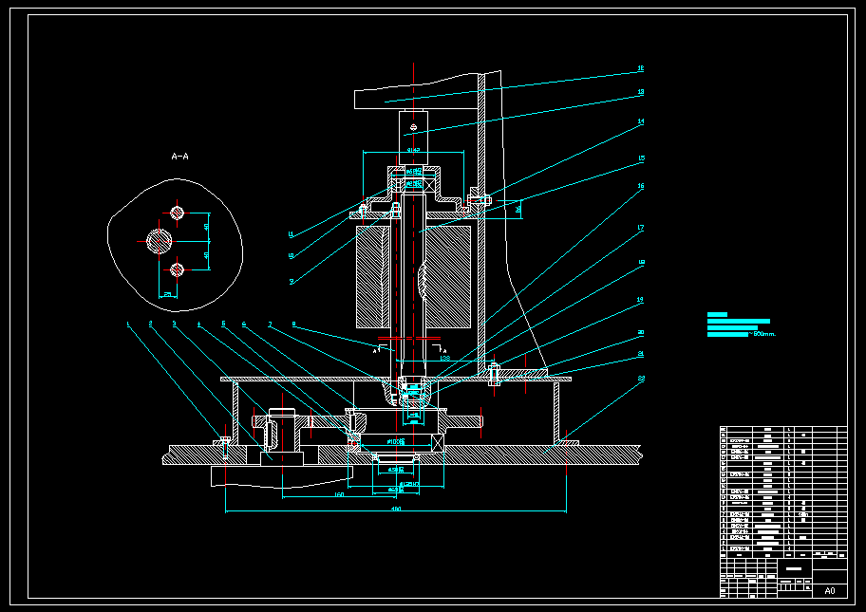866x612 pixels.
Task: Click part callout number "5"
Action: pyautogui.click(x=223, y=324)
